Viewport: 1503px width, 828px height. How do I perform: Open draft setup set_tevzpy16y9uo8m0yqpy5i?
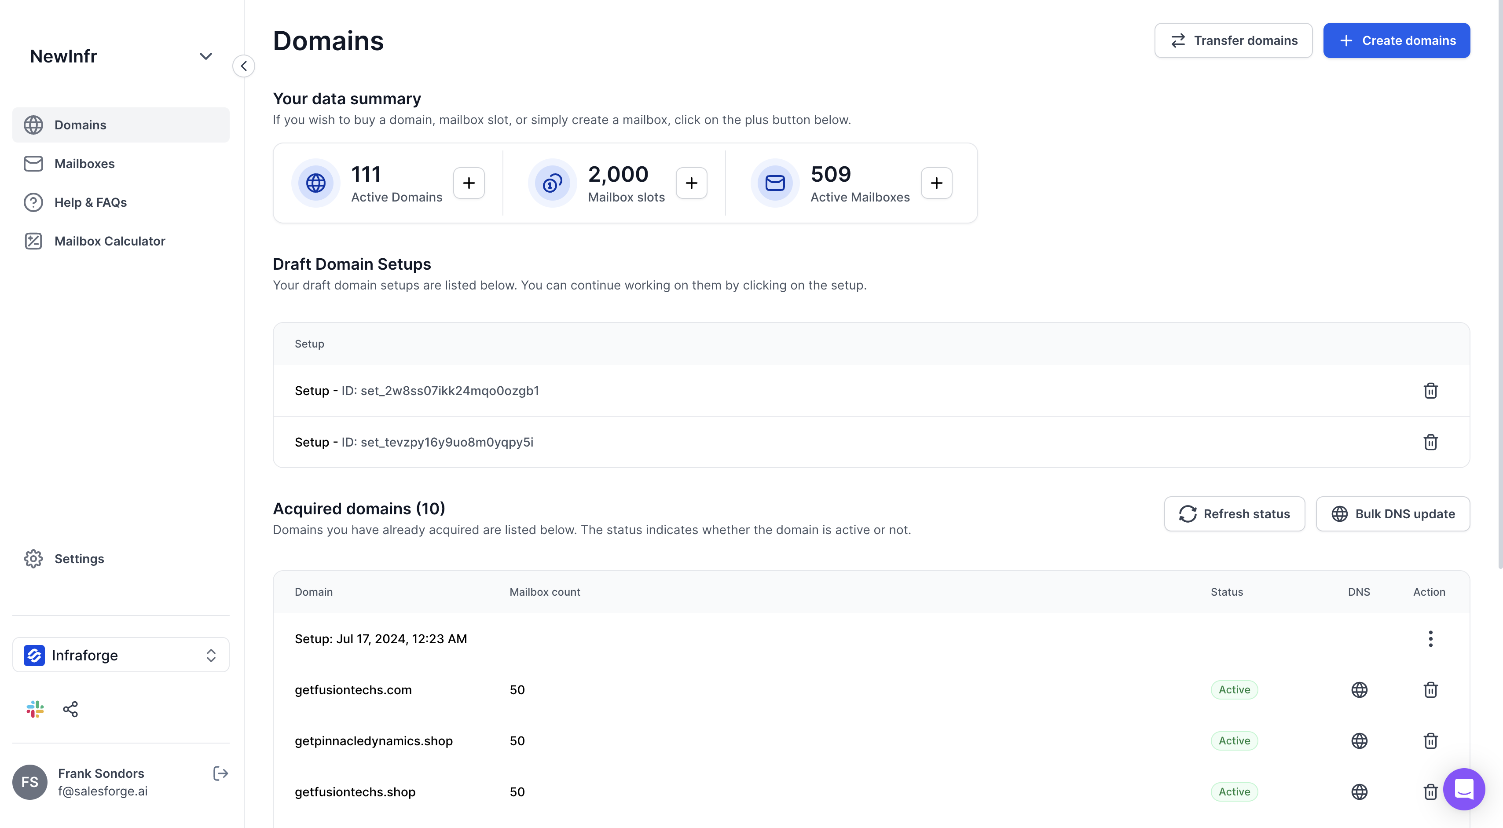click(x=871, y=442)
